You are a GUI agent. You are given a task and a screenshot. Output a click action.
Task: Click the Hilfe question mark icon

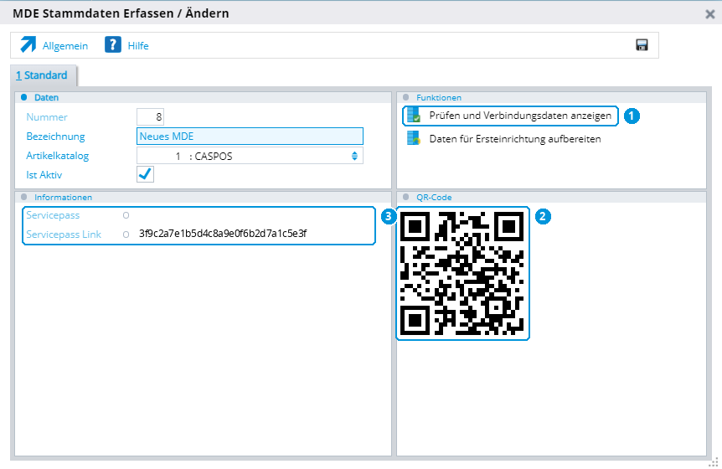click(x=113, y=45)
